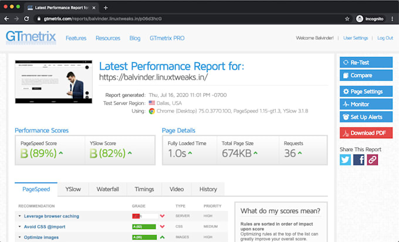The image size is (399, 242).
Task: Expand Leverage browser caching recommendation
Action: click(19, 216)
